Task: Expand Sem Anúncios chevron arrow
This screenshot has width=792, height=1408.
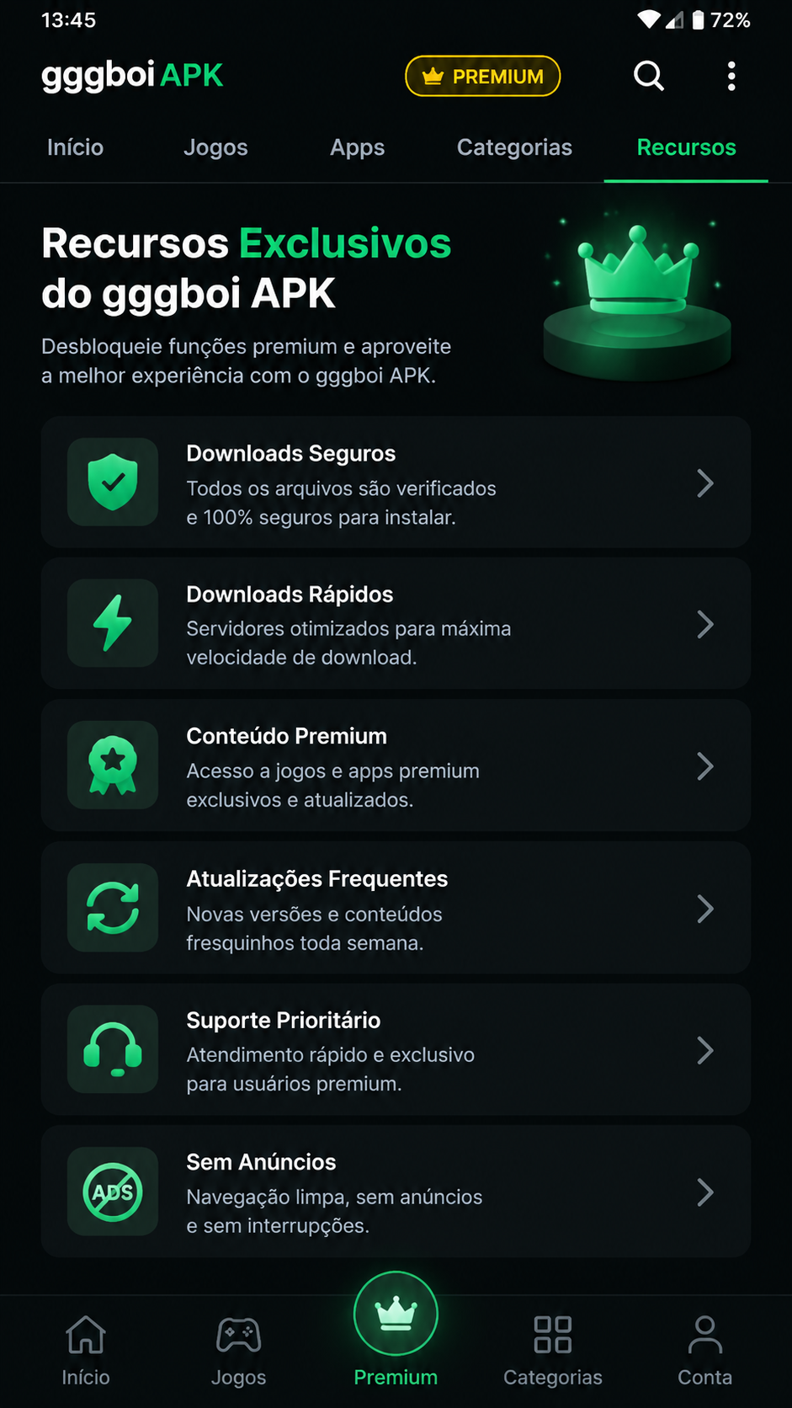Action: pyautogui.click(x=705, y=1192)
